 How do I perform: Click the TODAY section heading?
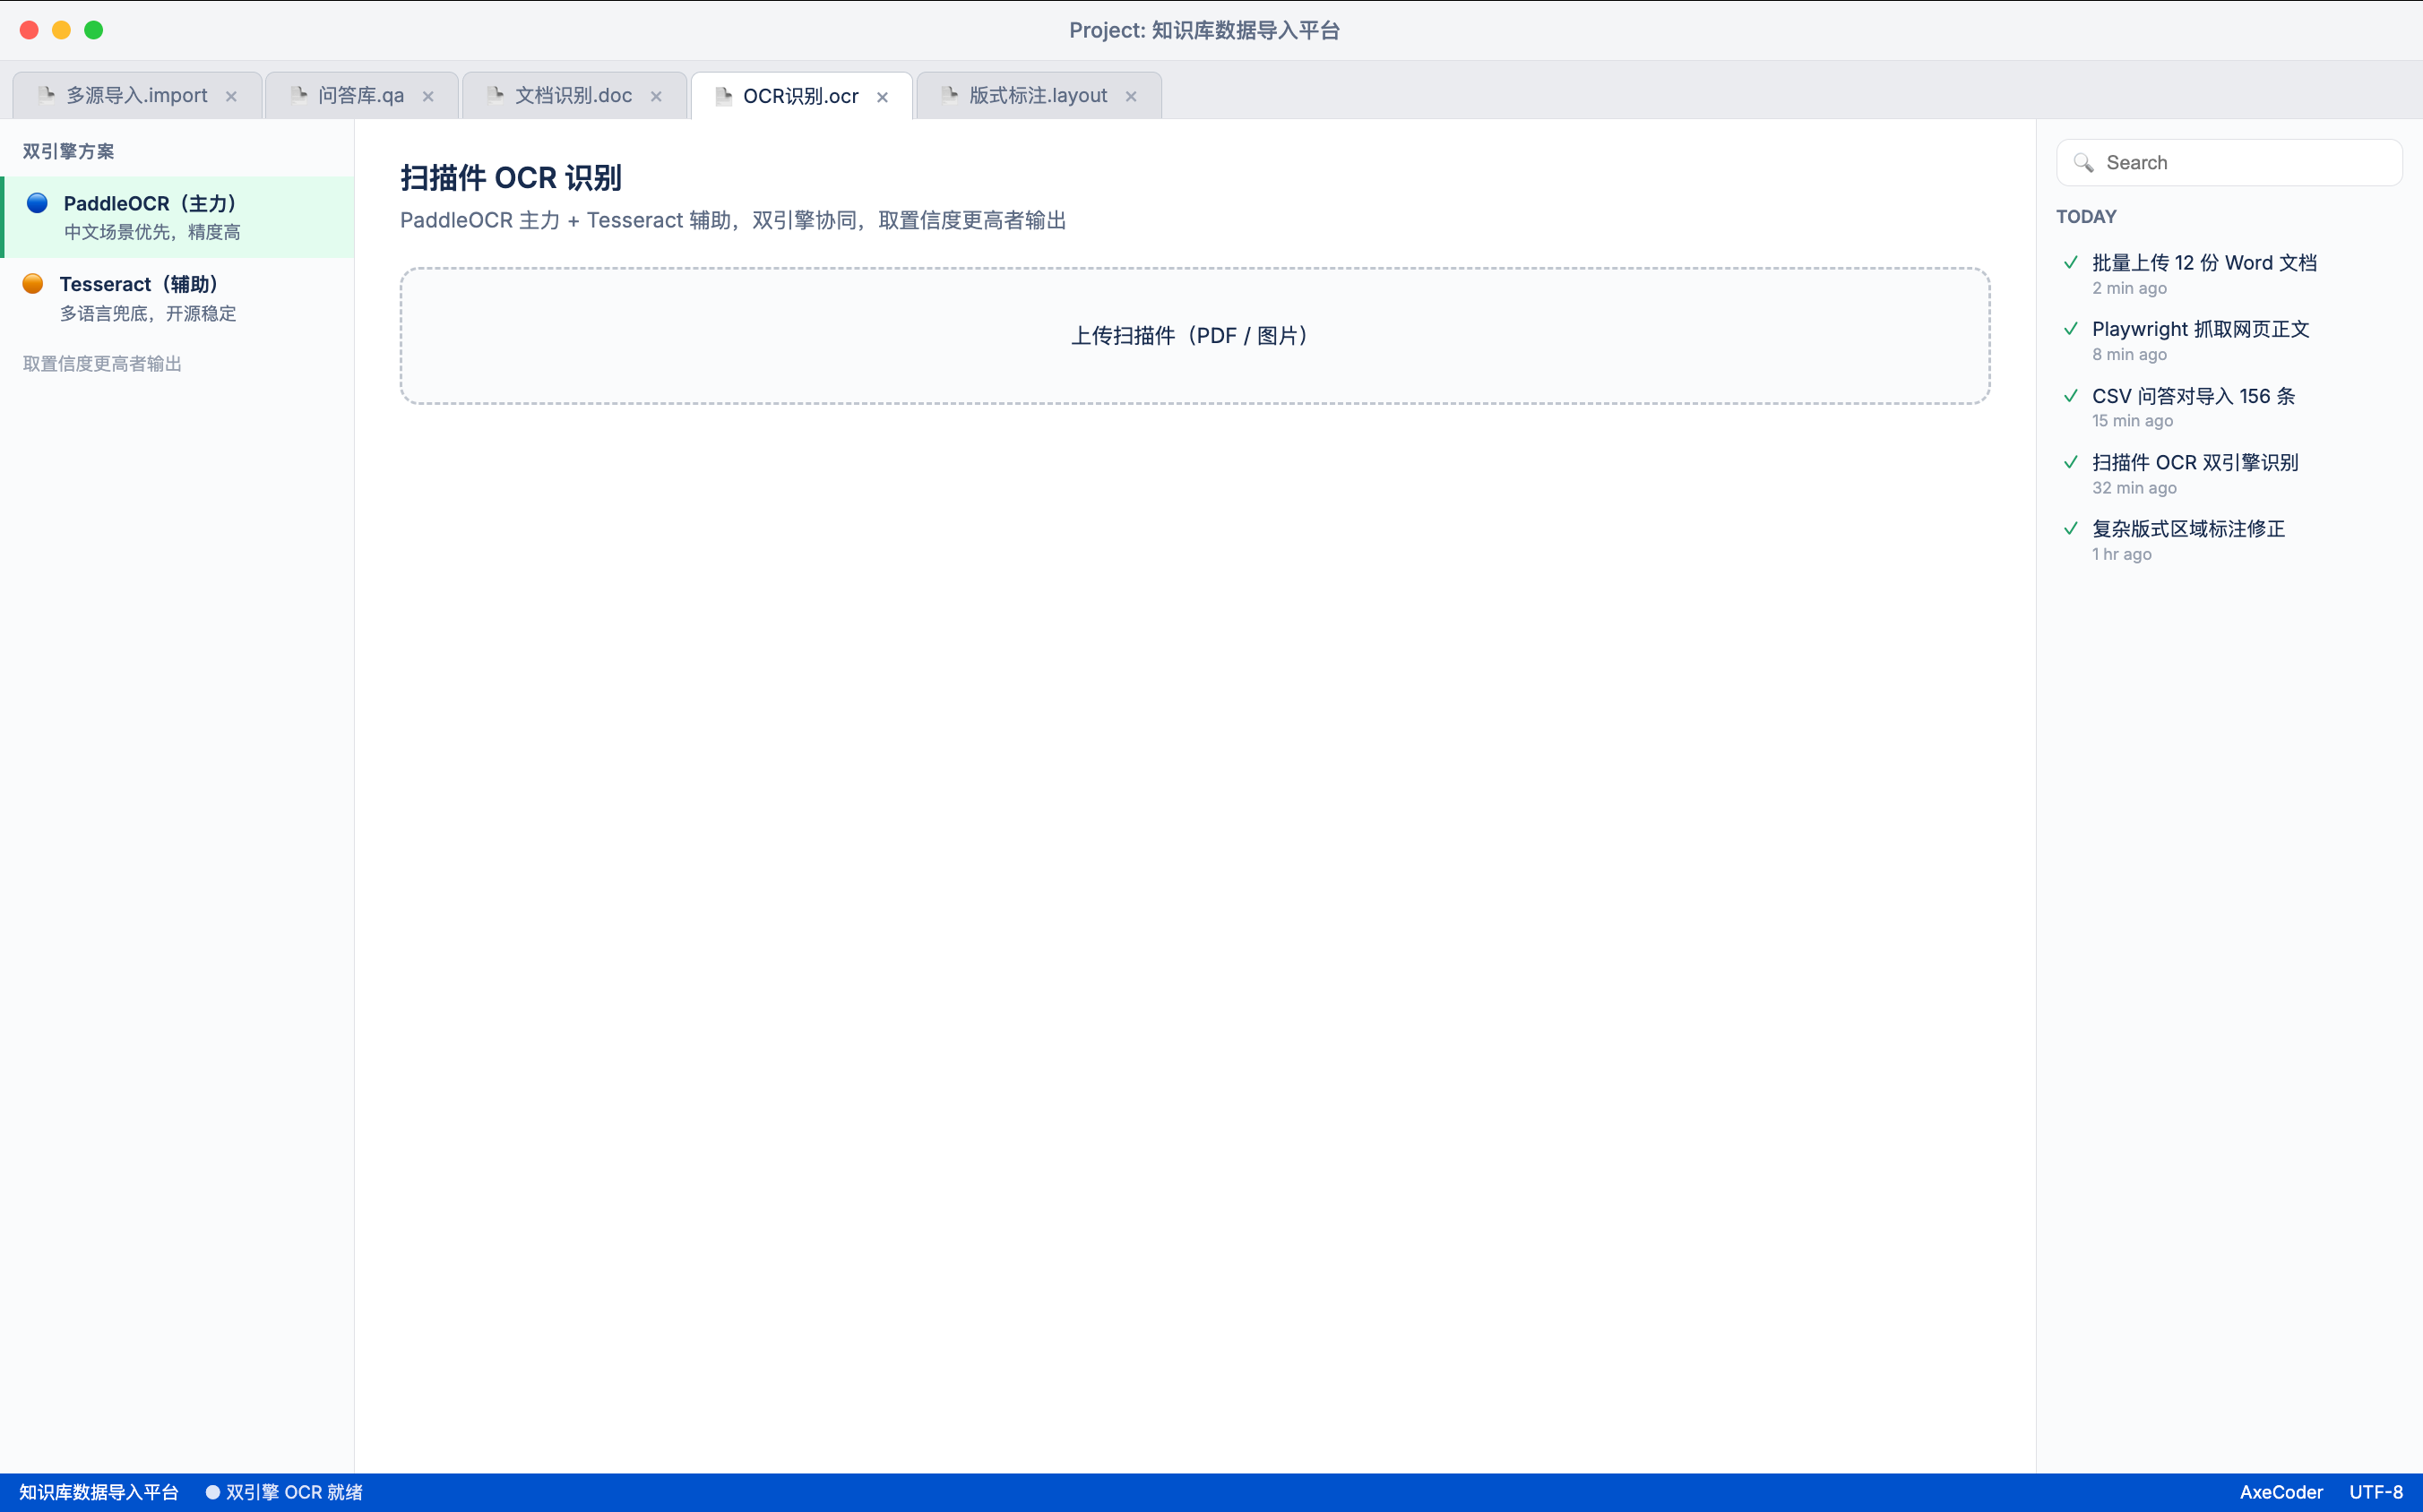[2086, 217]
